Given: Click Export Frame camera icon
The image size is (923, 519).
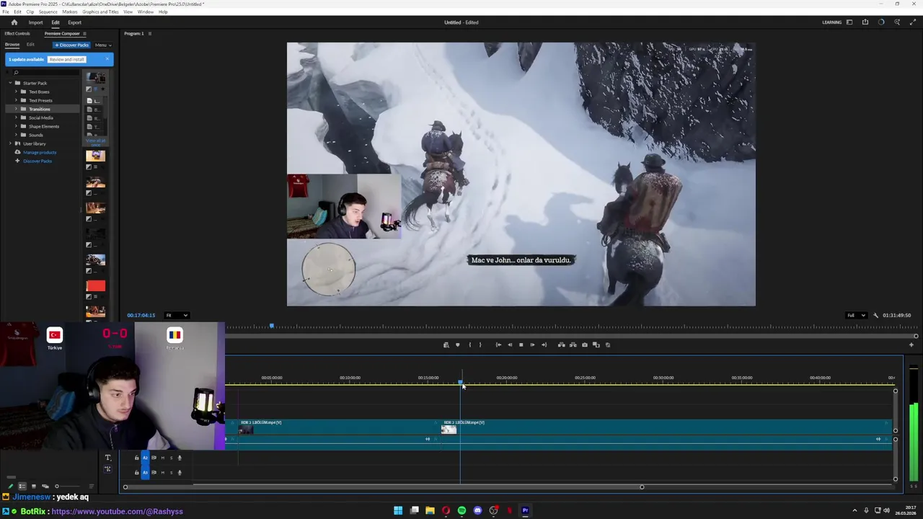Looking at the screenshot, I should (x=584, y=345).
